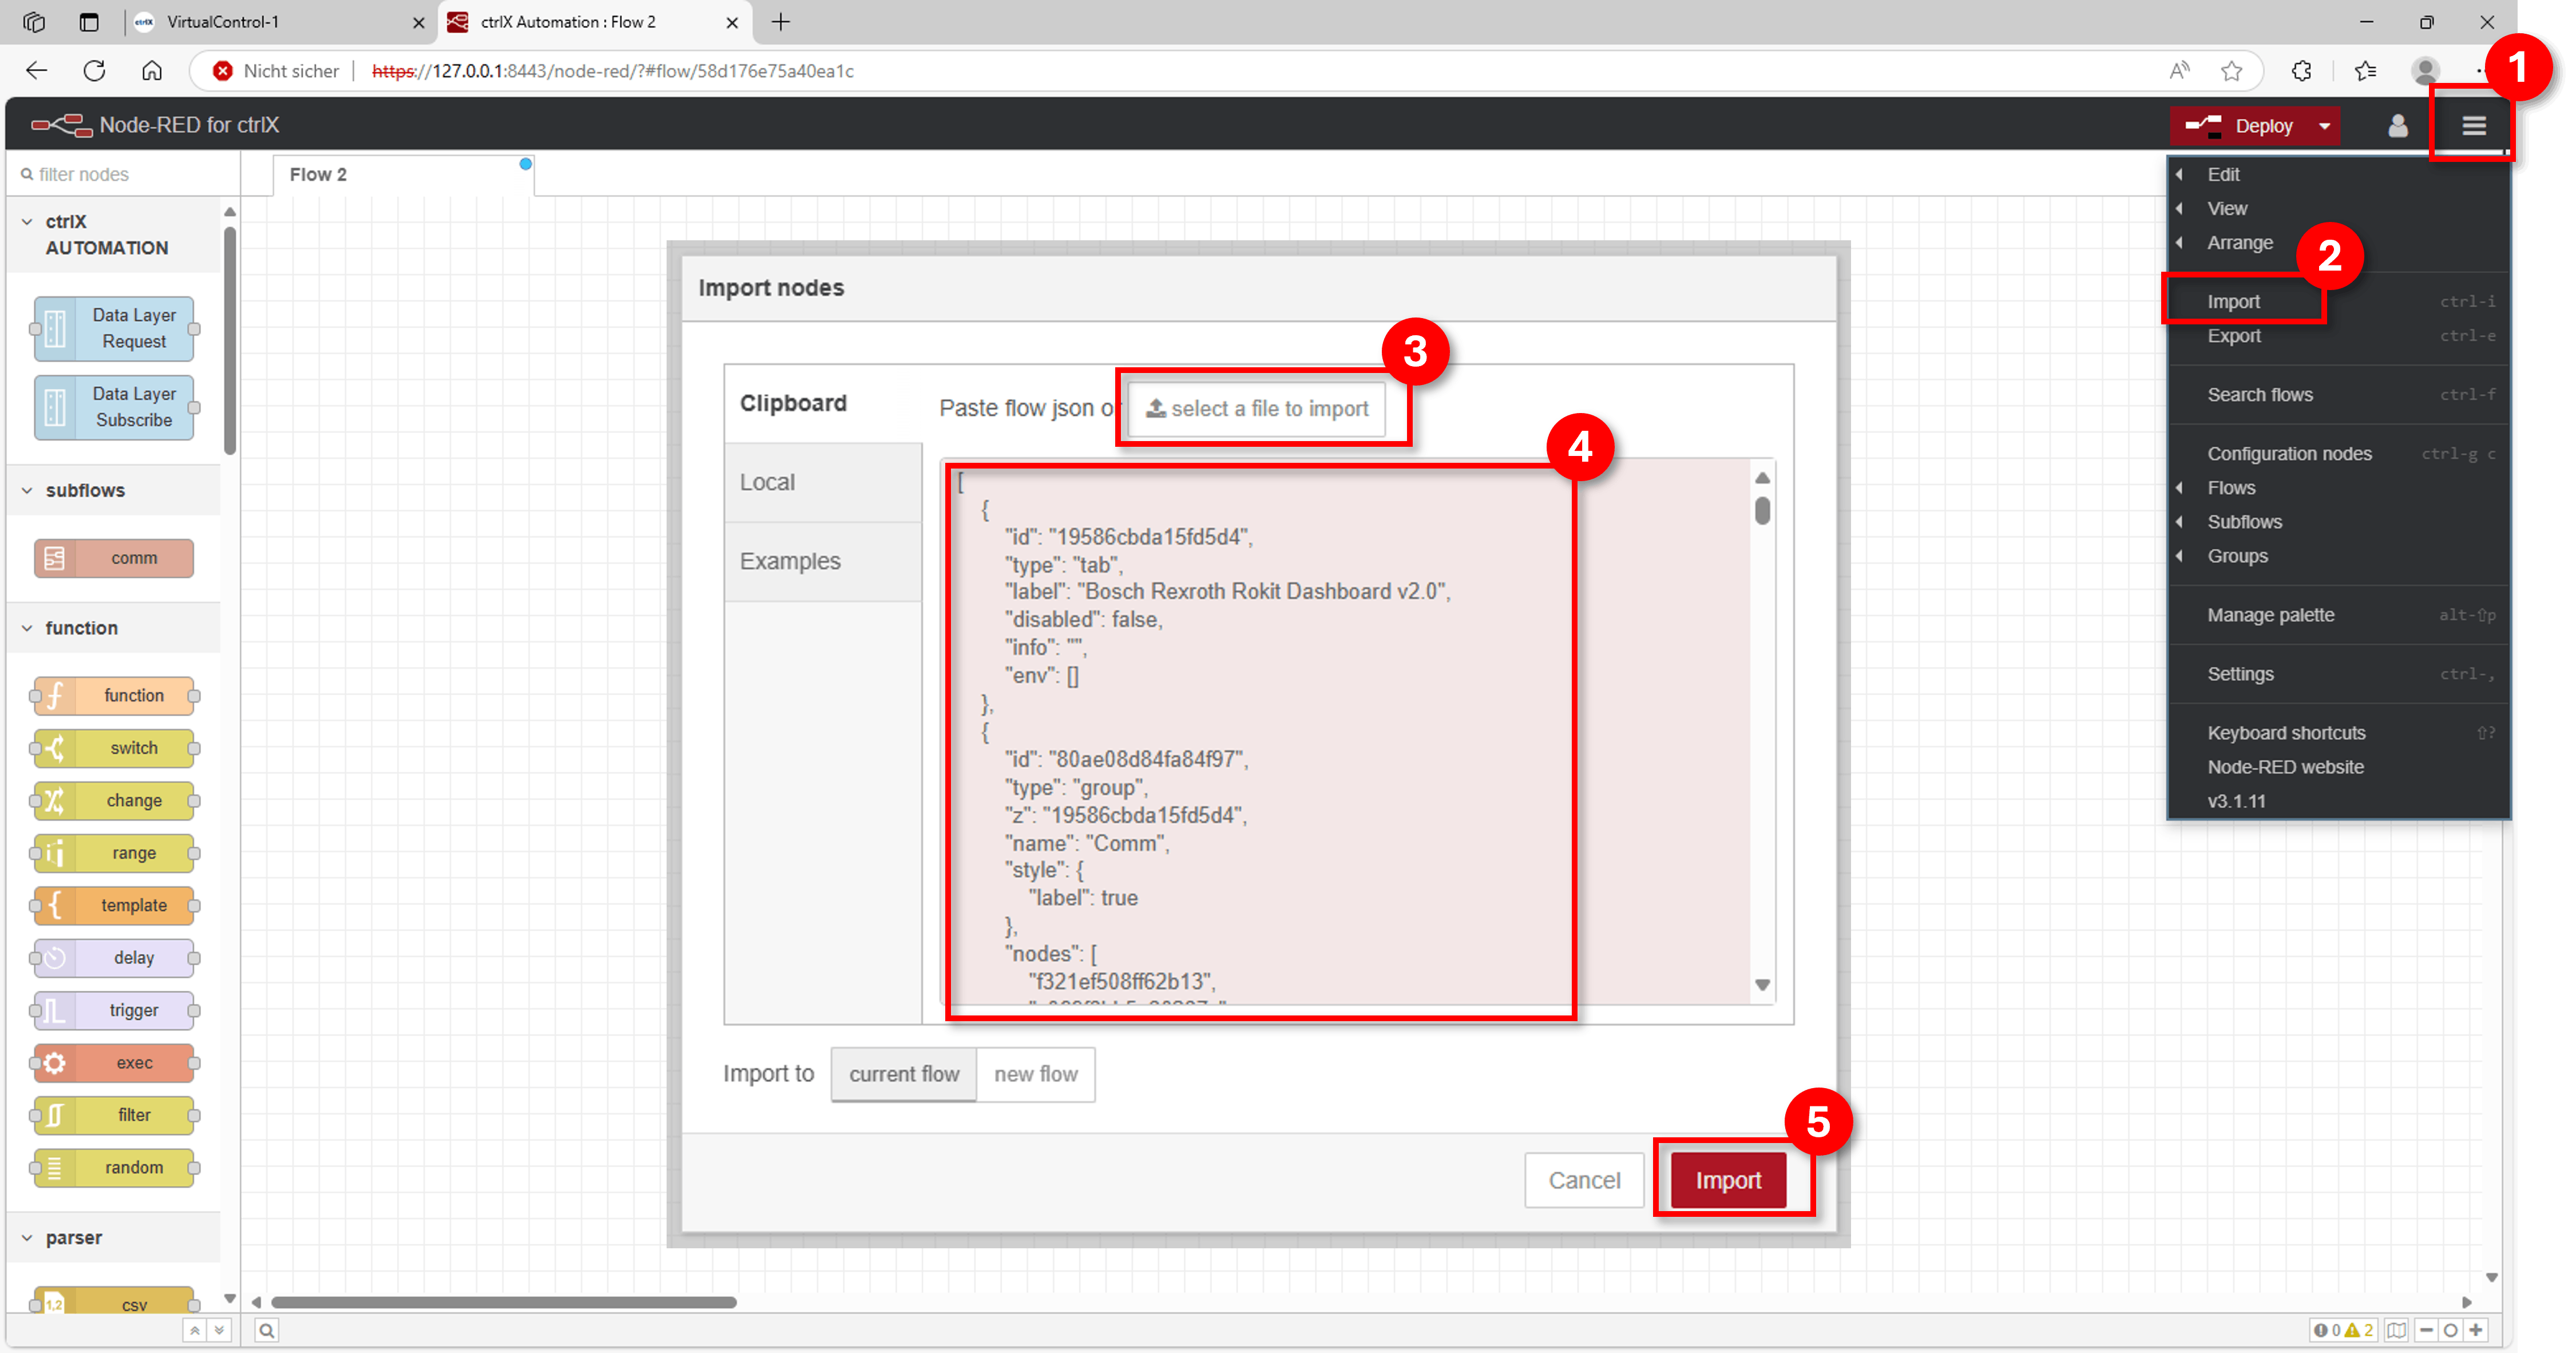2576x1353 pixels.
Task: Open Deploy options dropdown arrow
Action: coord(2325,126)
